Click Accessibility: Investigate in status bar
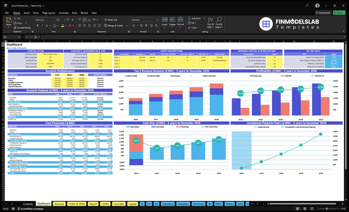This screenshot has height=212, width=349. coord(30,209)
